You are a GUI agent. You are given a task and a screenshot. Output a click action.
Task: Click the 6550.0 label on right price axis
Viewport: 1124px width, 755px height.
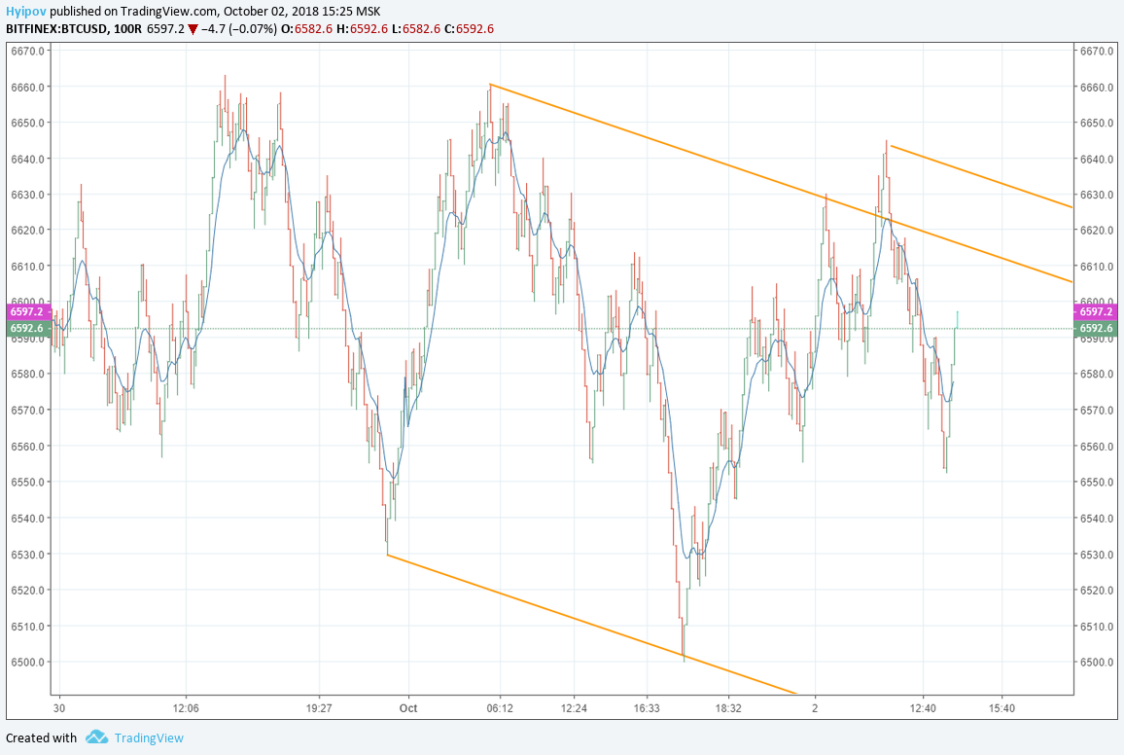(1097, 482)
